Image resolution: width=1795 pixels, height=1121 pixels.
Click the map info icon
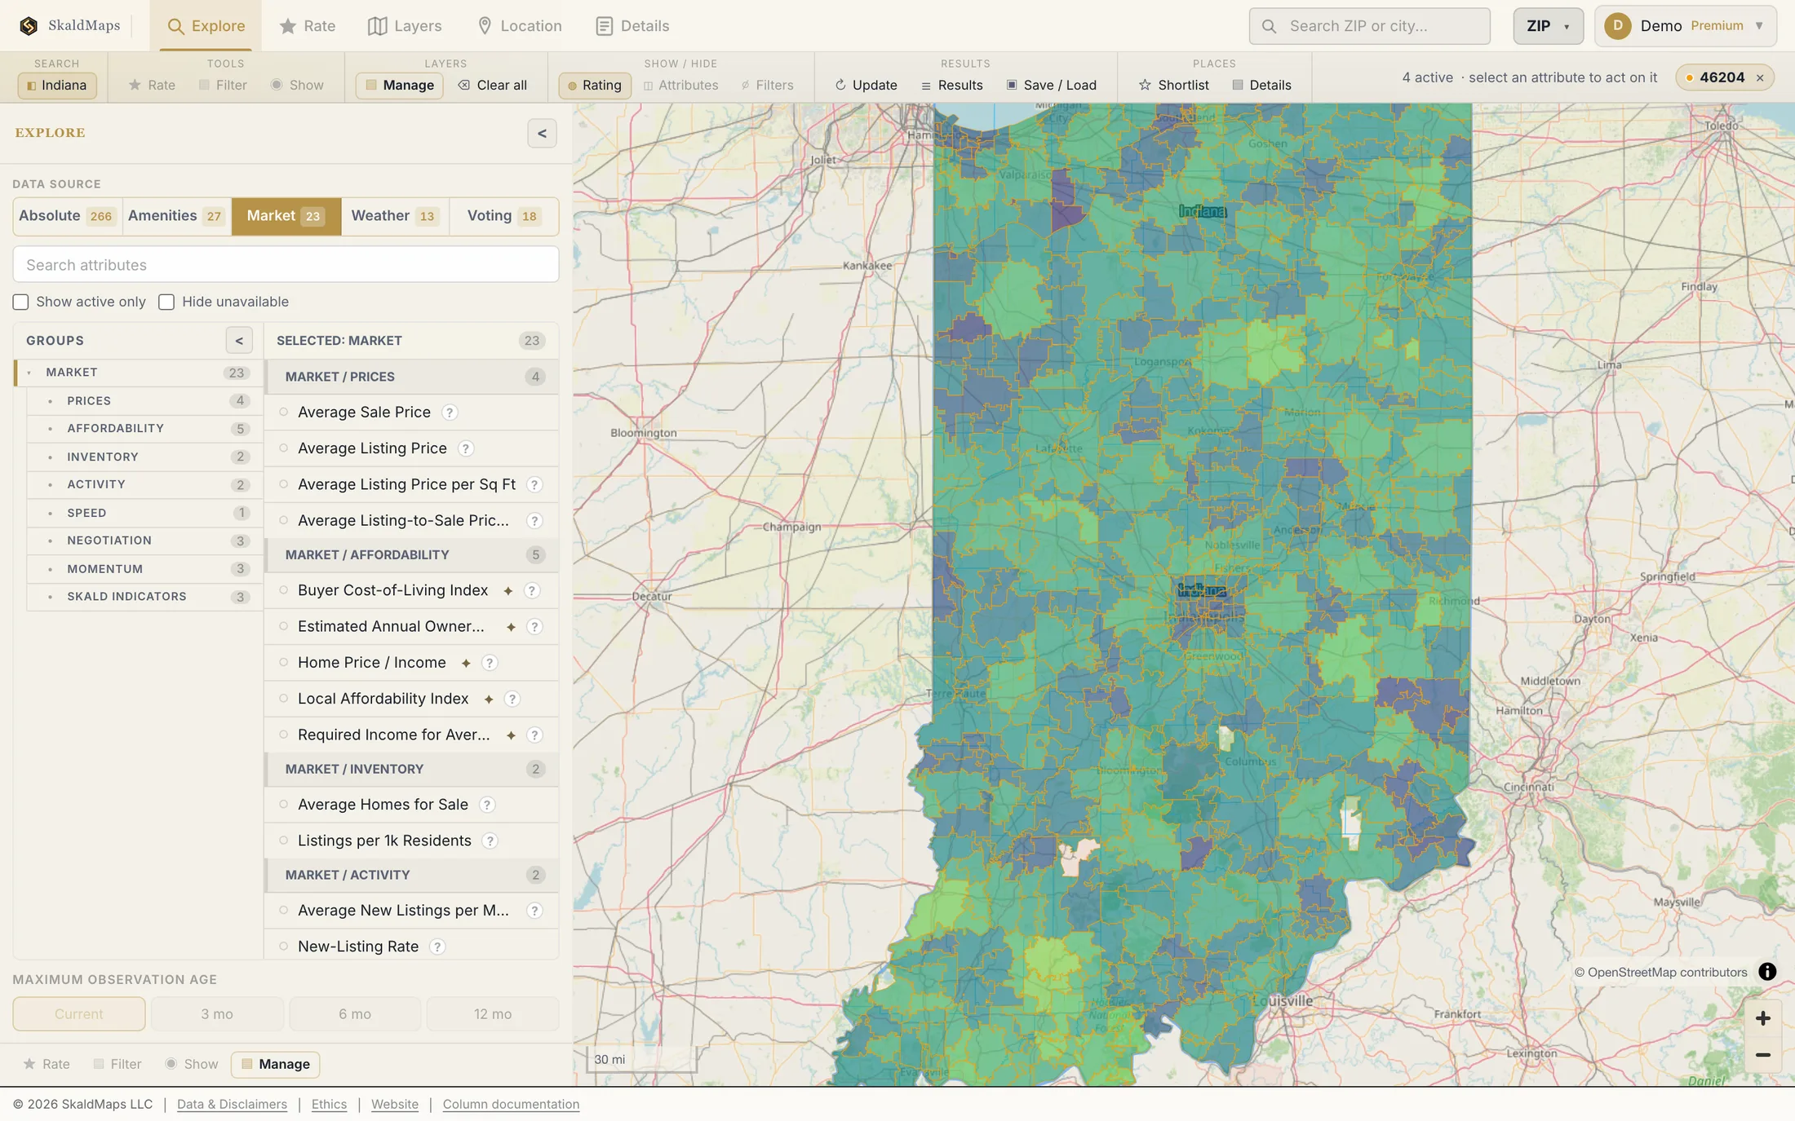[1766, 972]
